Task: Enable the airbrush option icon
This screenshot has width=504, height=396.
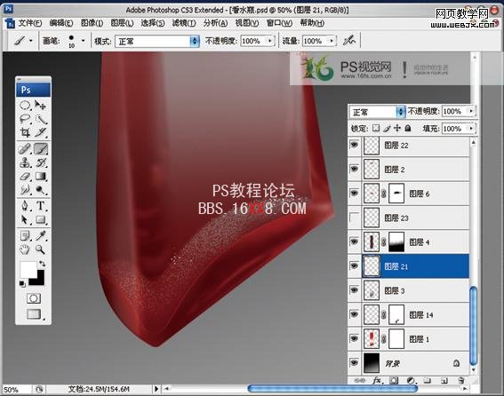Action: click(x=349, y=41)
